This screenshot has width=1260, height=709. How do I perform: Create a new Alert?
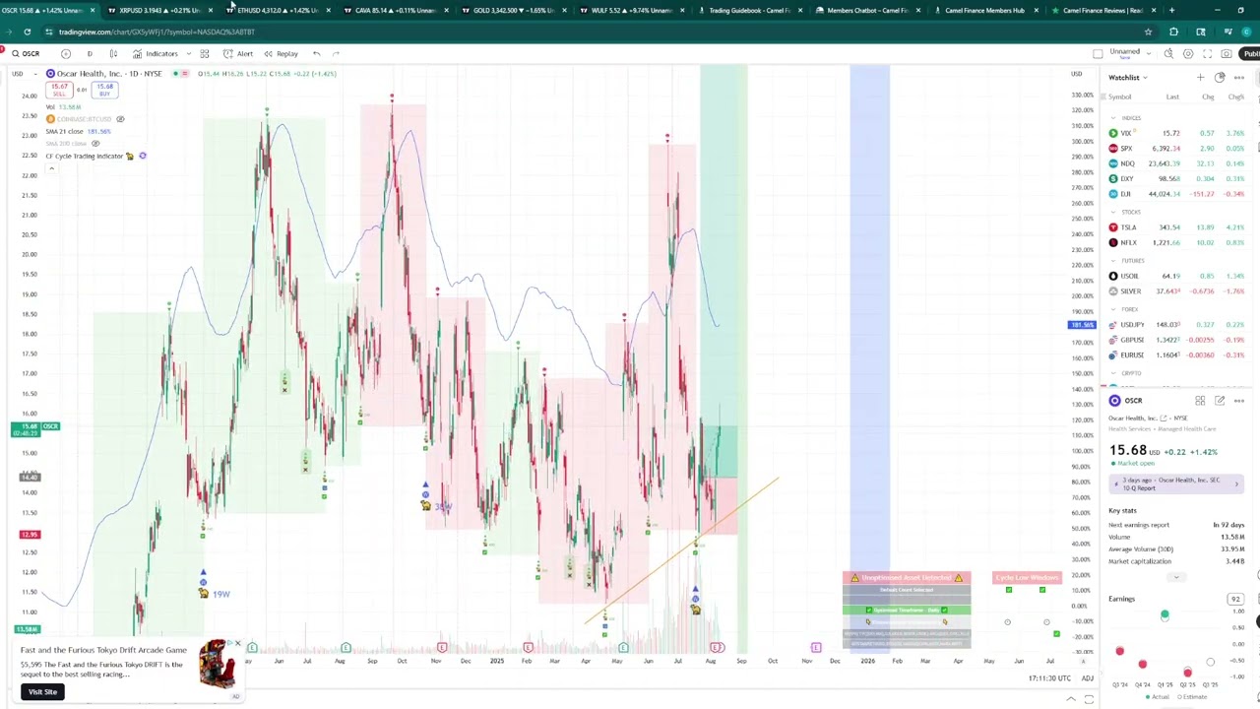click(x=239, y=53)
